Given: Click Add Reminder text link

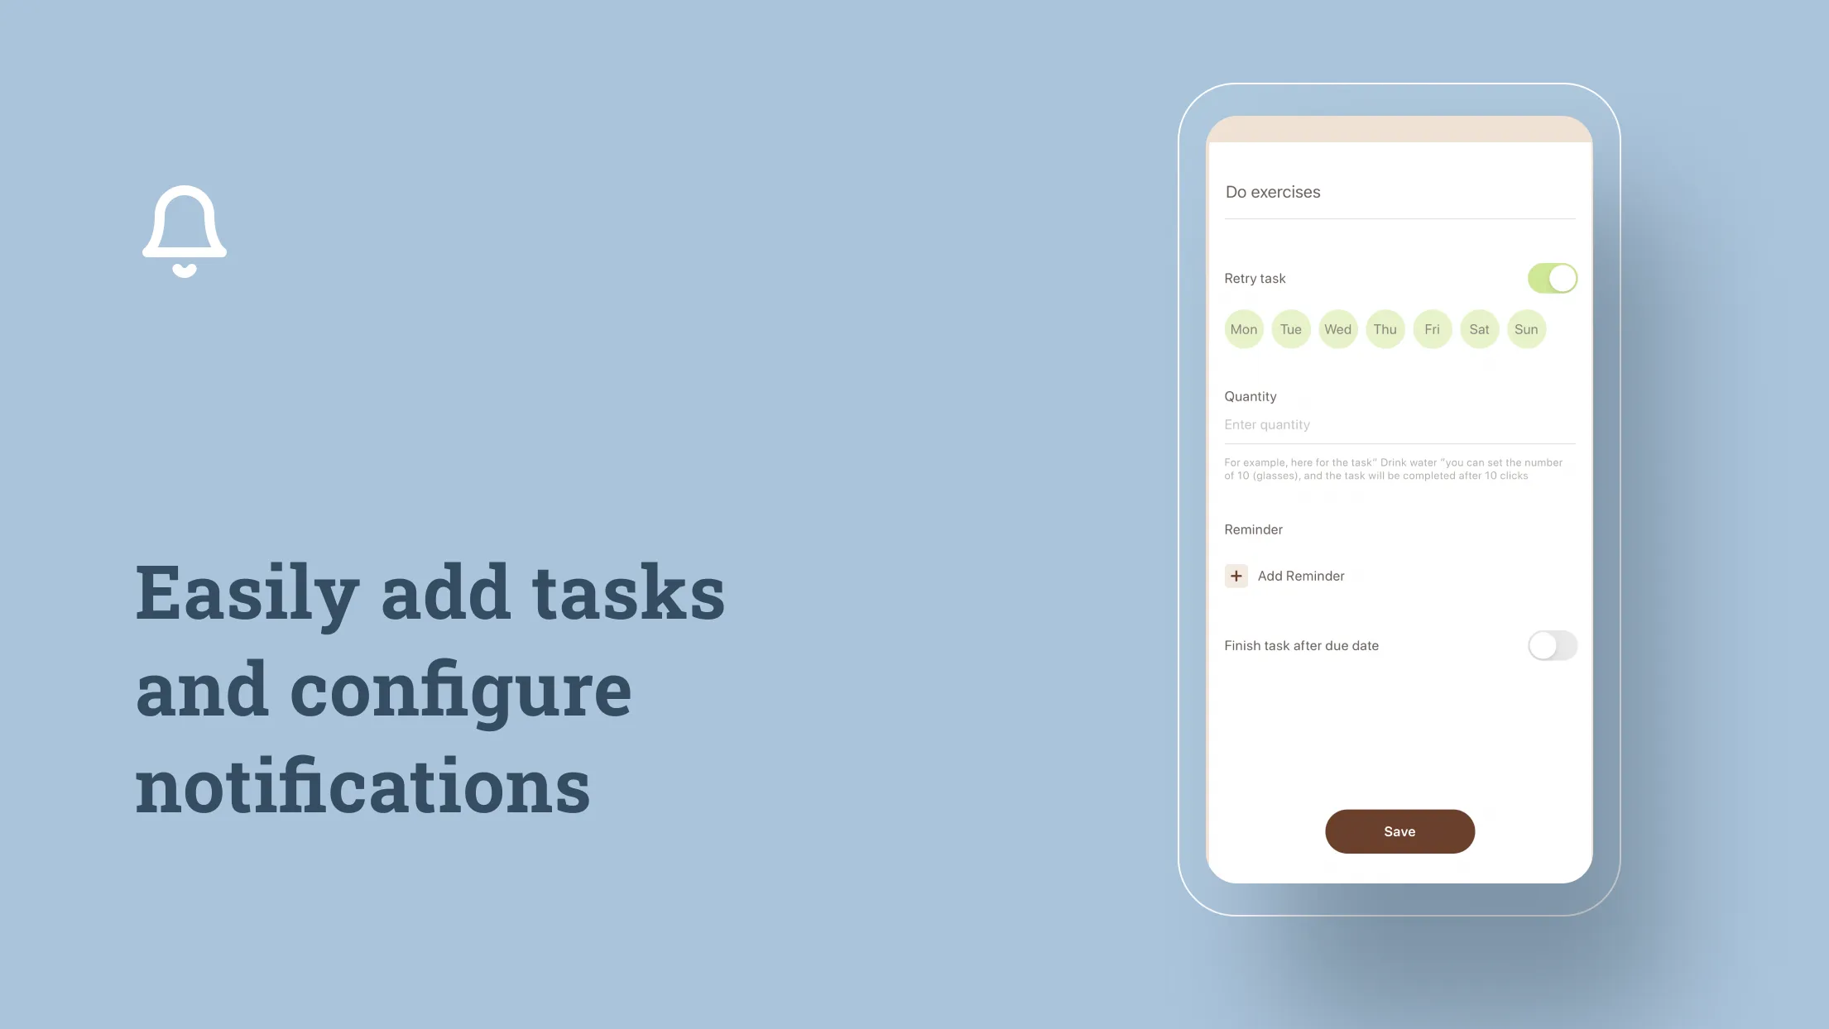Looking at the screenshot, I should click(1301, 575).
